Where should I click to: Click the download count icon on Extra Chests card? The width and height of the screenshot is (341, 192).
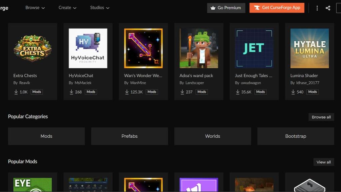(16, 92)
